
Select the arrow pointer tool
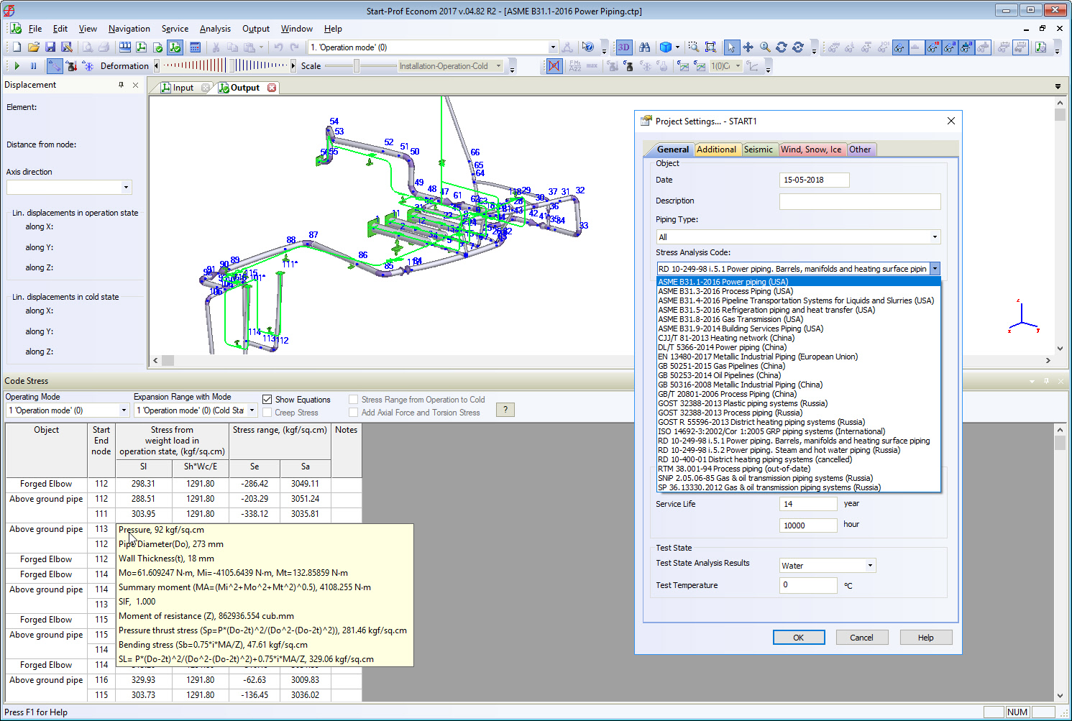click(x=731, y=47)
